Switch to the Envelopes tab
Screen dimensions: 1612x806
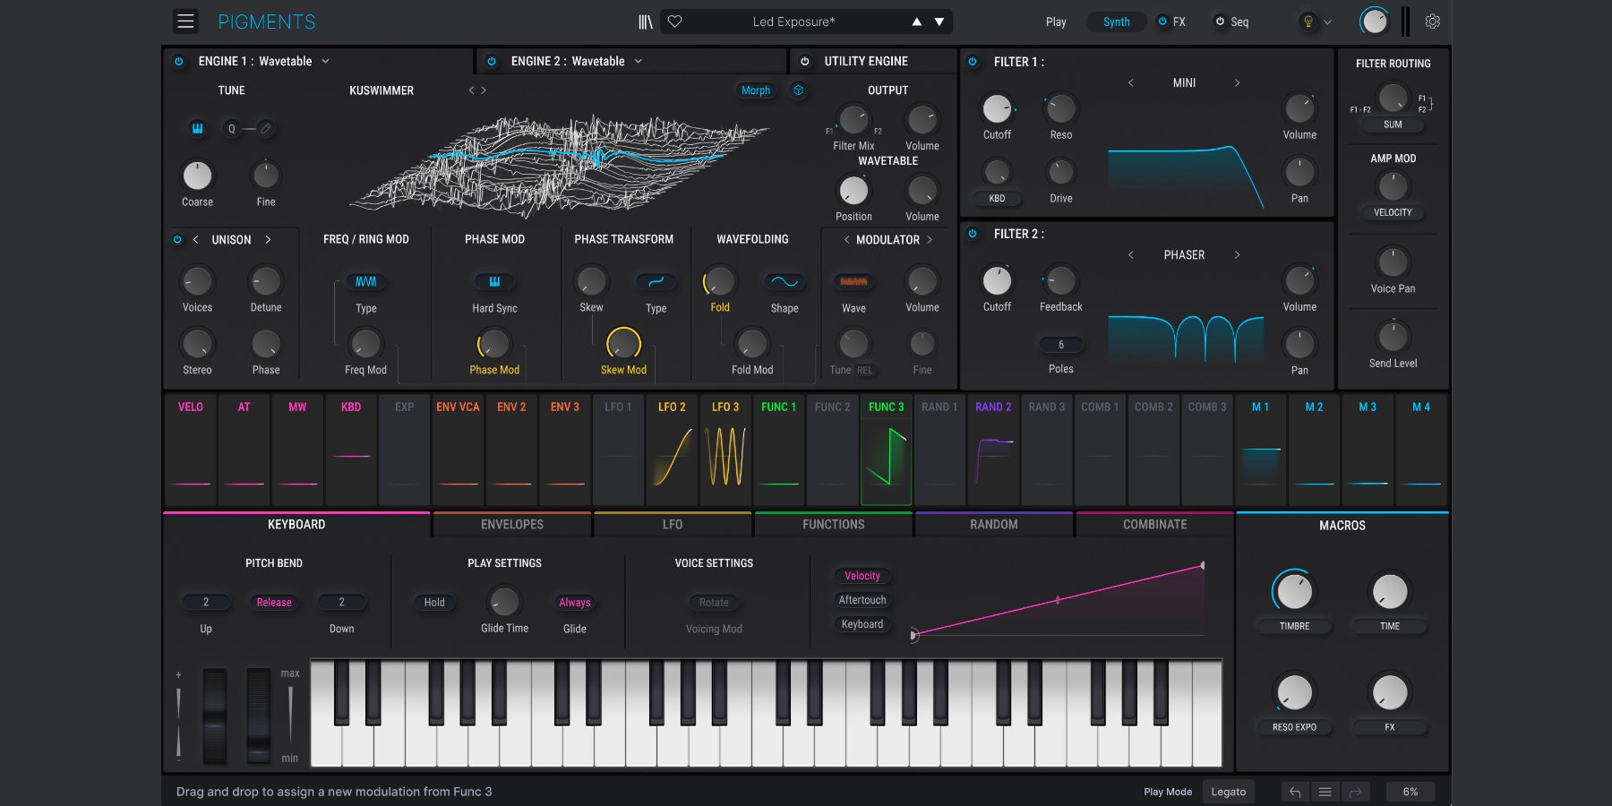pos(511,525)
